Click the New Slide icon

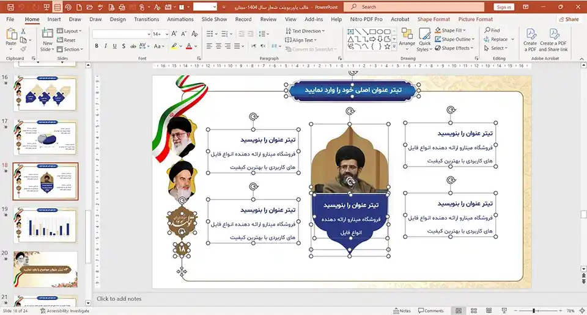pyautogui.click(x=48, y=34)
